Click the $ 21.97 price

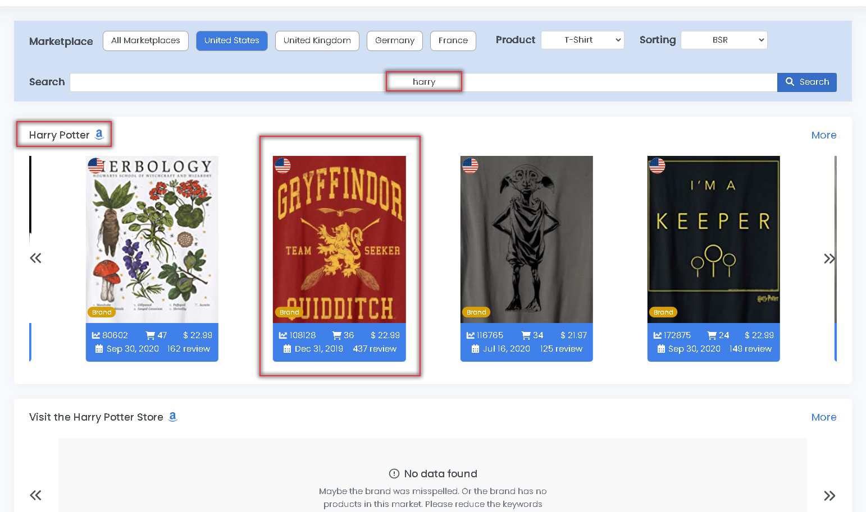[x=573, y=335]
